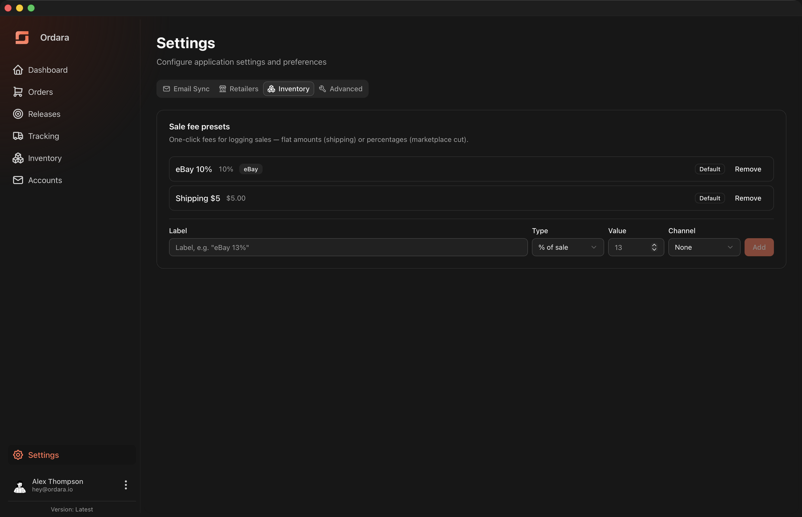Click the Retailers storefront tab icon
This screenshot has width=802, height=517.
[x=223, y=89]
